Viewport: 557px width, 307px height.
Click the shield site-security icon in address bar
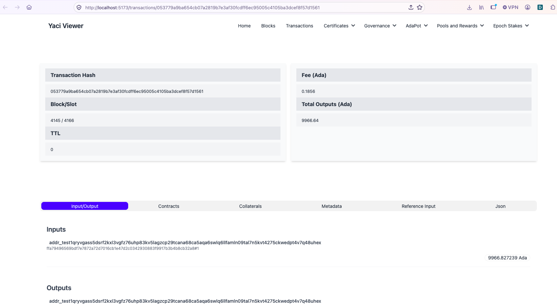(x=79, y=7)
